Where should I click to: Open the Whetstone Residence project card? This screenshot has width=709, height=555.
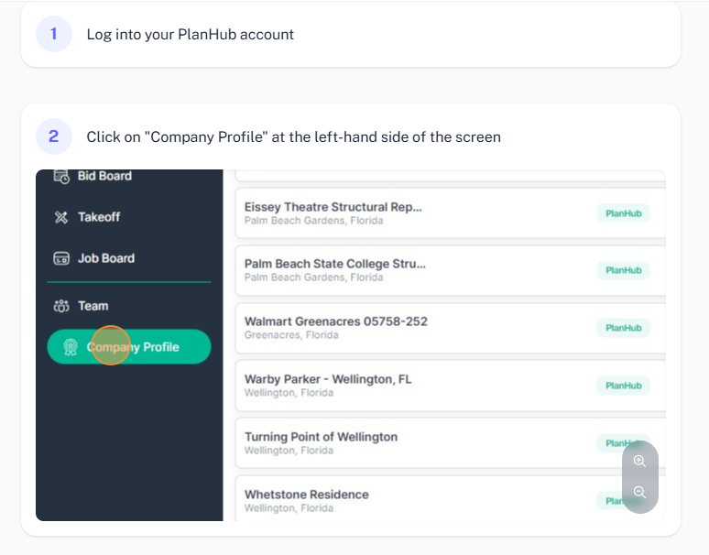coord(451,498)
